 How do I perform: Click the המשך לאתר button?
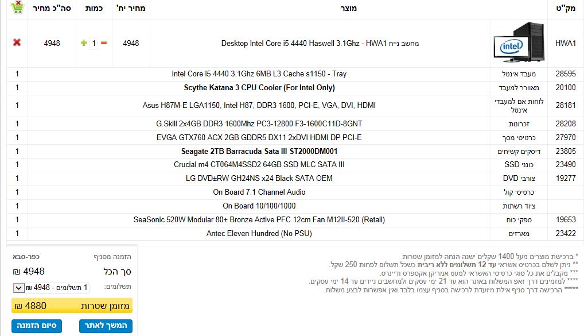(x=106, y=326)
